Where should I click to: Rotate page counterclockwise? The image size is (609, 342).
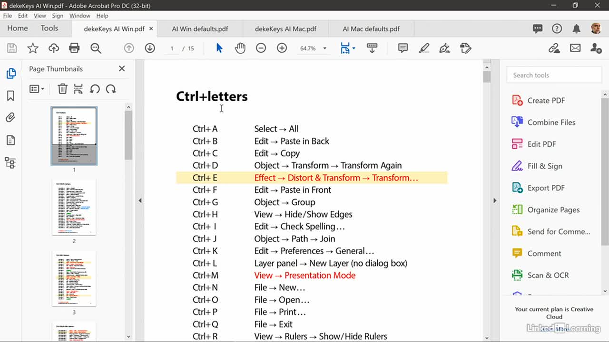(x=95, y=89)
